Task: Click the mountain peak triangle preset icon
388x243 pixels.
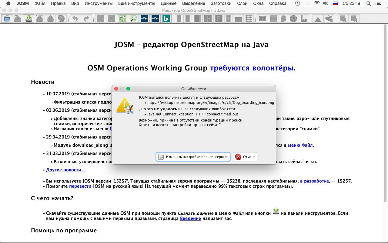Action: (318, 19)
